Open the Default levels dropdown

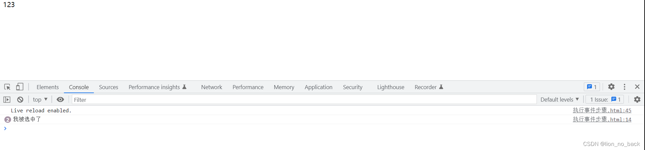click(x=560, y=100)
